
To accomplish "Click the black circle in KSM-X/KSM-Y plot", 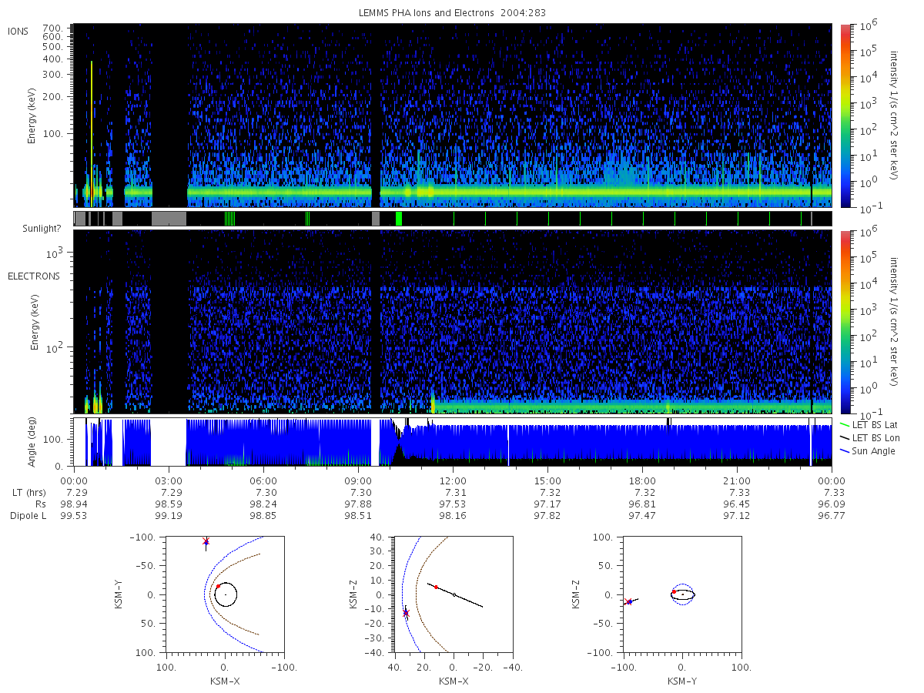I will click(226, 594).
